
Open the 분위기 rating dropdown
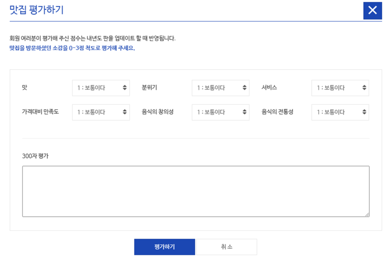click(220, 88)
